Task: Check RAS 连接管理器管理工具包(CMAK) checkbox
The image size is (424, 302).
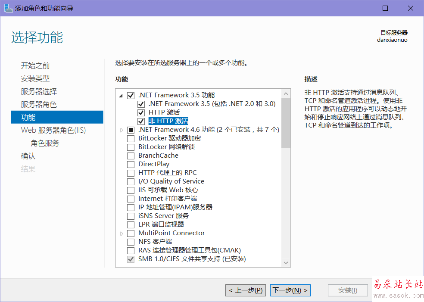Action: tap(131, 250)
